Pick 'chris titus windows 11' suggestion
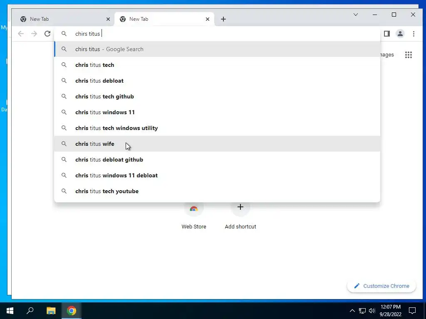 [217, 112]
